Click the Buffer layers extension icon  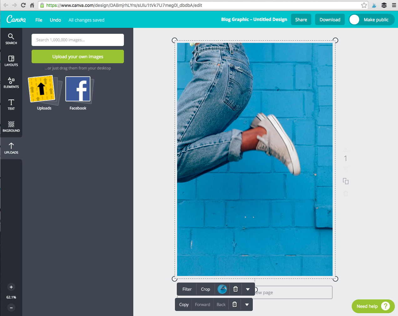pyautogui.click(x=384, y=5)
